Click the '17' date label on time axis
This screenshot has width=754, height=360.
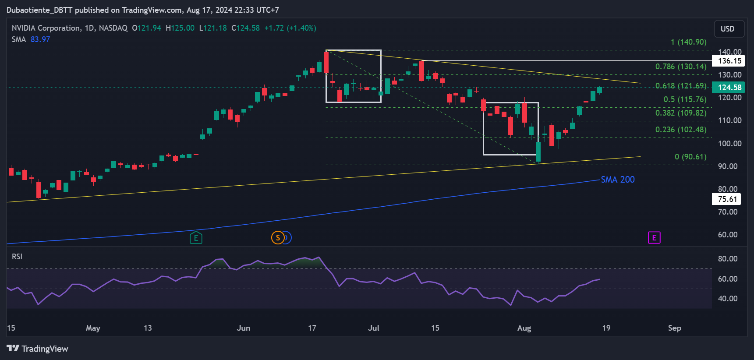(312, 328)
